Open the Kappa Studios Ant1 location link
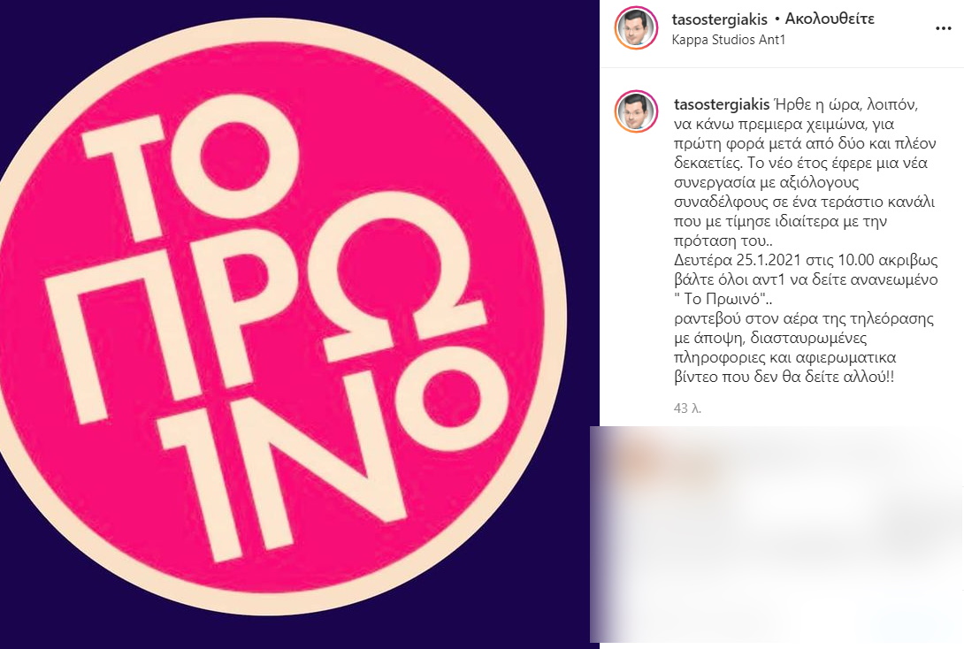 pyautogui.click(x=729, y=40)
